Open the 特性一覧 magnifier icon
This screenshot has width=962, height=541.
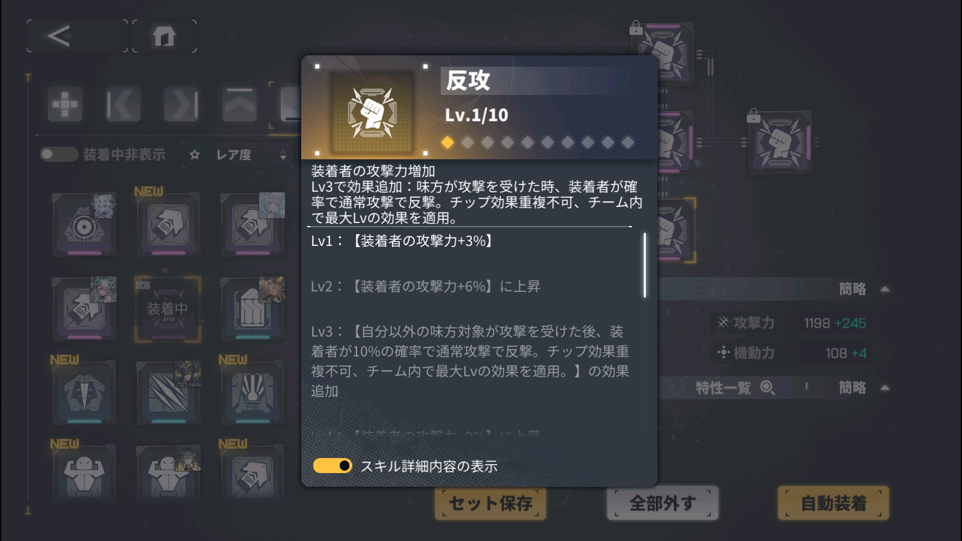pyautogui.click(x=767, y=388)
